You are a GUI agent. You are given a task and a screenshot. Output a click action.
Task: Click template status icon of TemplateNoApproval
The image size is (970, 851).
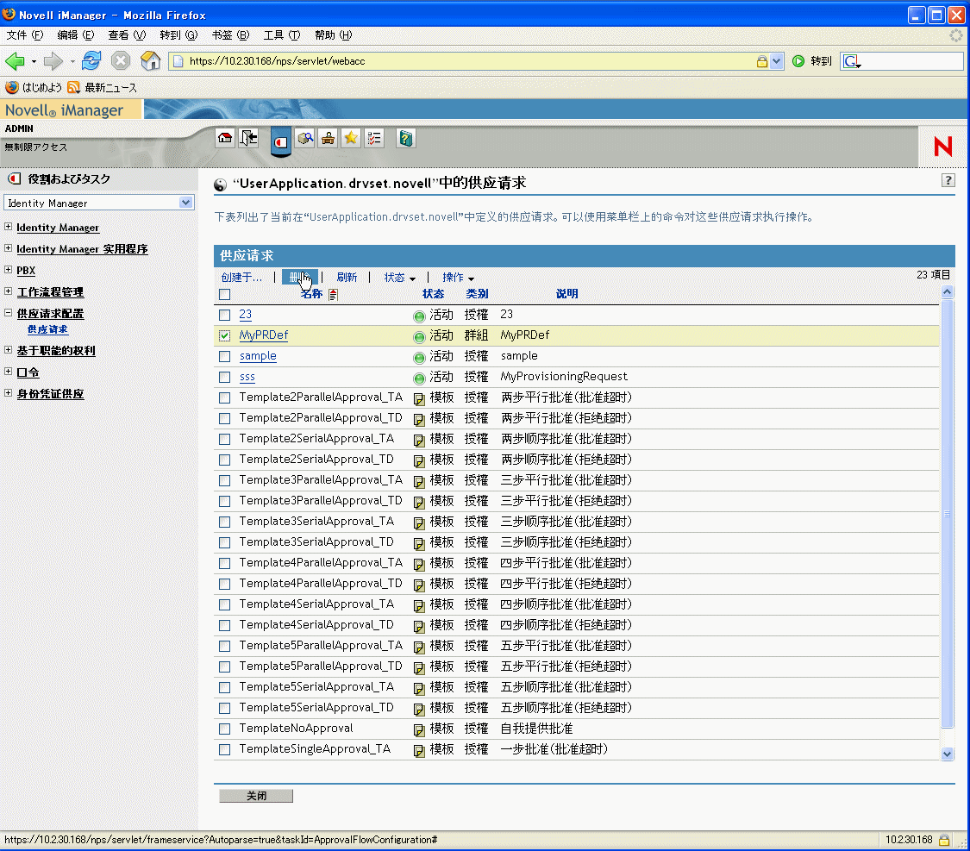click(419, 729)
